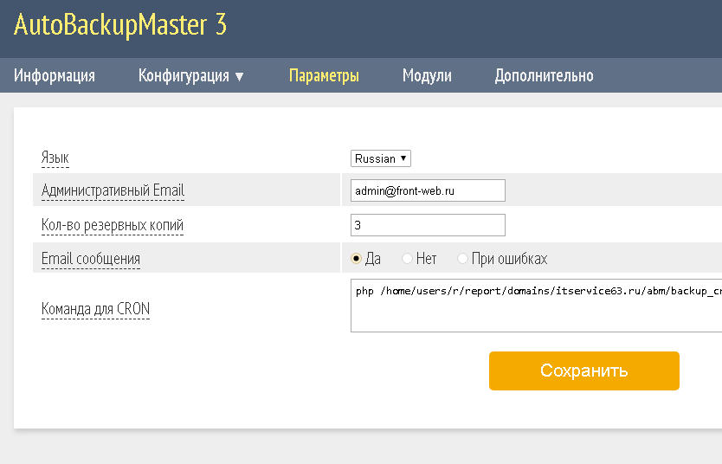Screen dimensions: 722x464
Task: Click the AutoBackupMaster 3 logo title
Action: tap(120, 25)
